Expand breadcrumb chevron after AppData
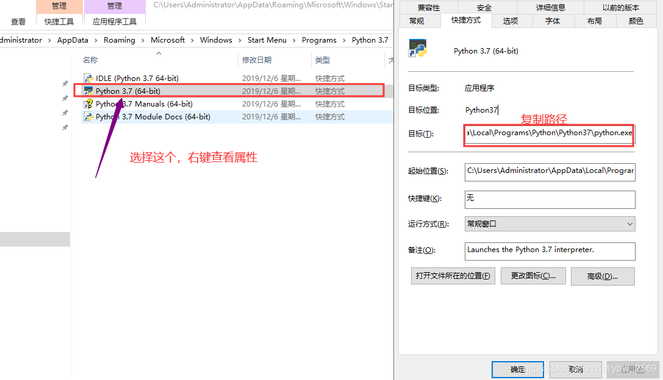This screenshot has width=663, height=380. point(96,40)
